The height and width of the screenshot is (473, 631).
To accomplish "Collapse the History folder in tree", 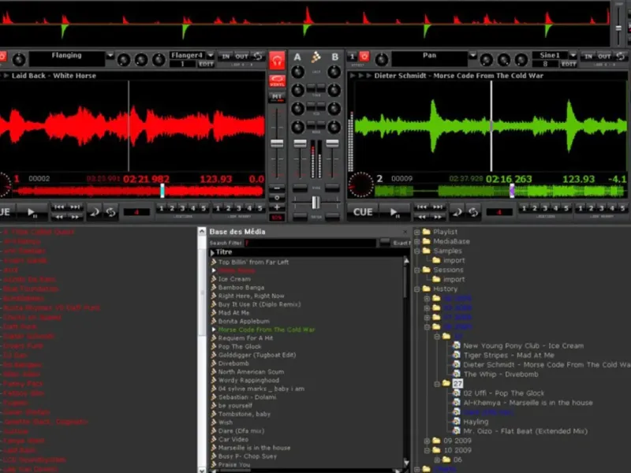I will [x=417, y=289].
